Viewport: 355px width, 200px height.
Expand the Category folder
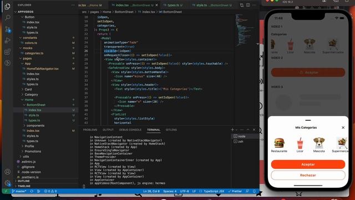pyautogui.click(x=31, y=94)
